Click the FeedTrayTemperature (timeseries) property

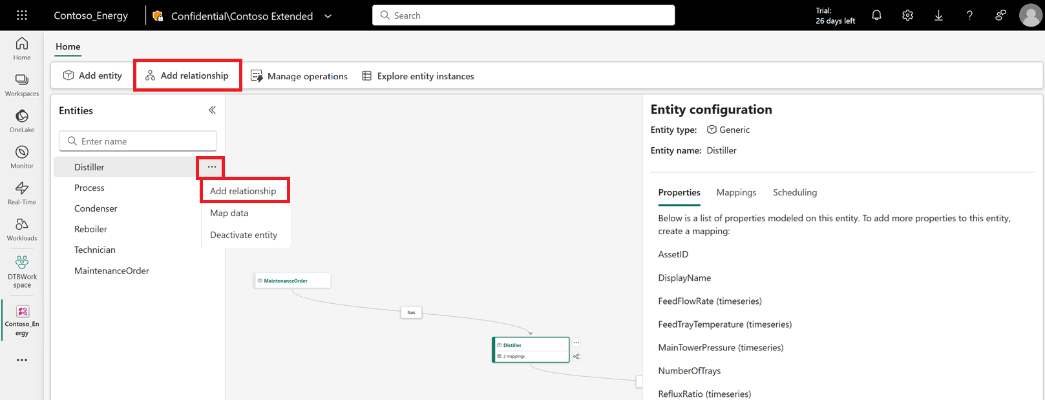pyautogui.click(x=724, y=324)
